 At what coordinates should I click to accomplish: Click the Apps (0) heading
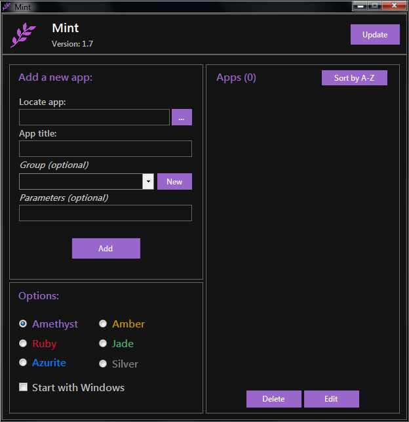tap(236, 78)
